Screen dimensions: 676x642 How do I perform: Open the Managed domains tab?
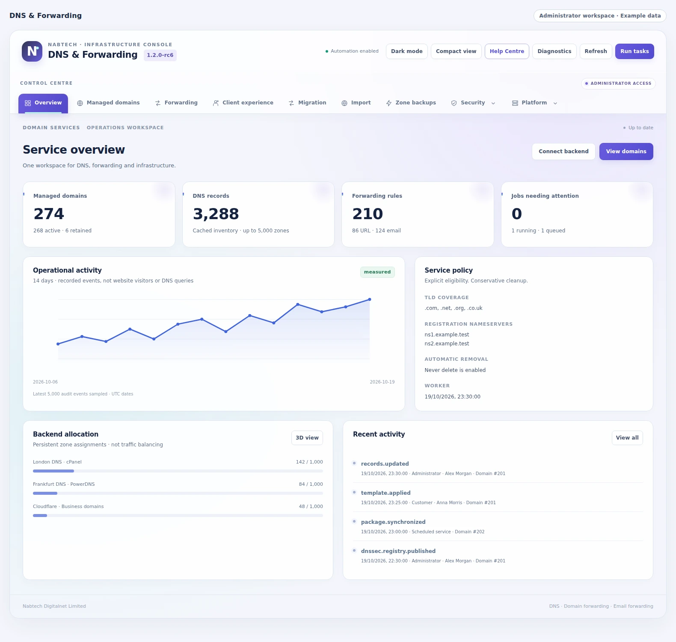pyautogui.click(x=108, y=103)
